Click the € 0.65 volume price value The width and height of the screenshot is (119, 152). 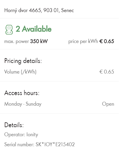coord(107,72)
